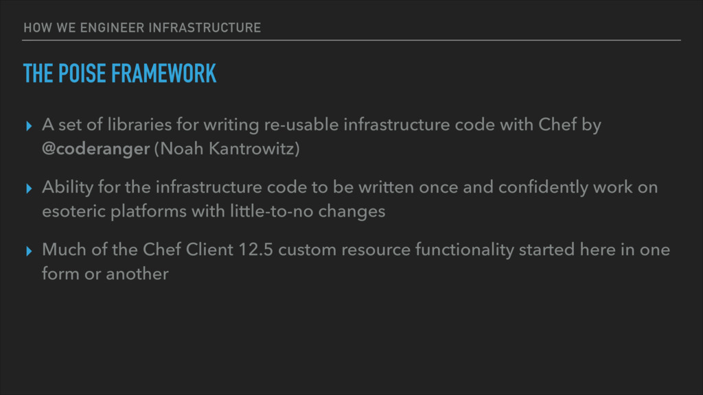Click the line "form or another"

(x=105, y=274)
